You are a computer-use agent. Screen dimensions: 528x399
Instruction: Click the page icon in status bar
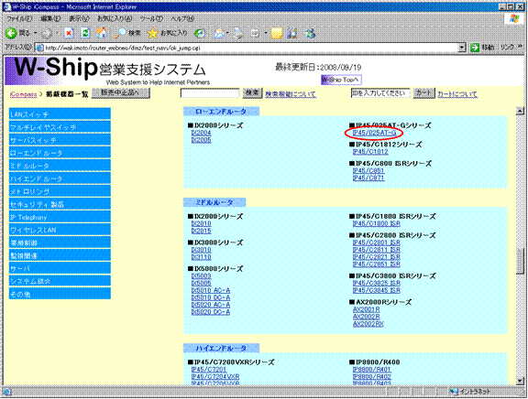(x=7, y=392)
